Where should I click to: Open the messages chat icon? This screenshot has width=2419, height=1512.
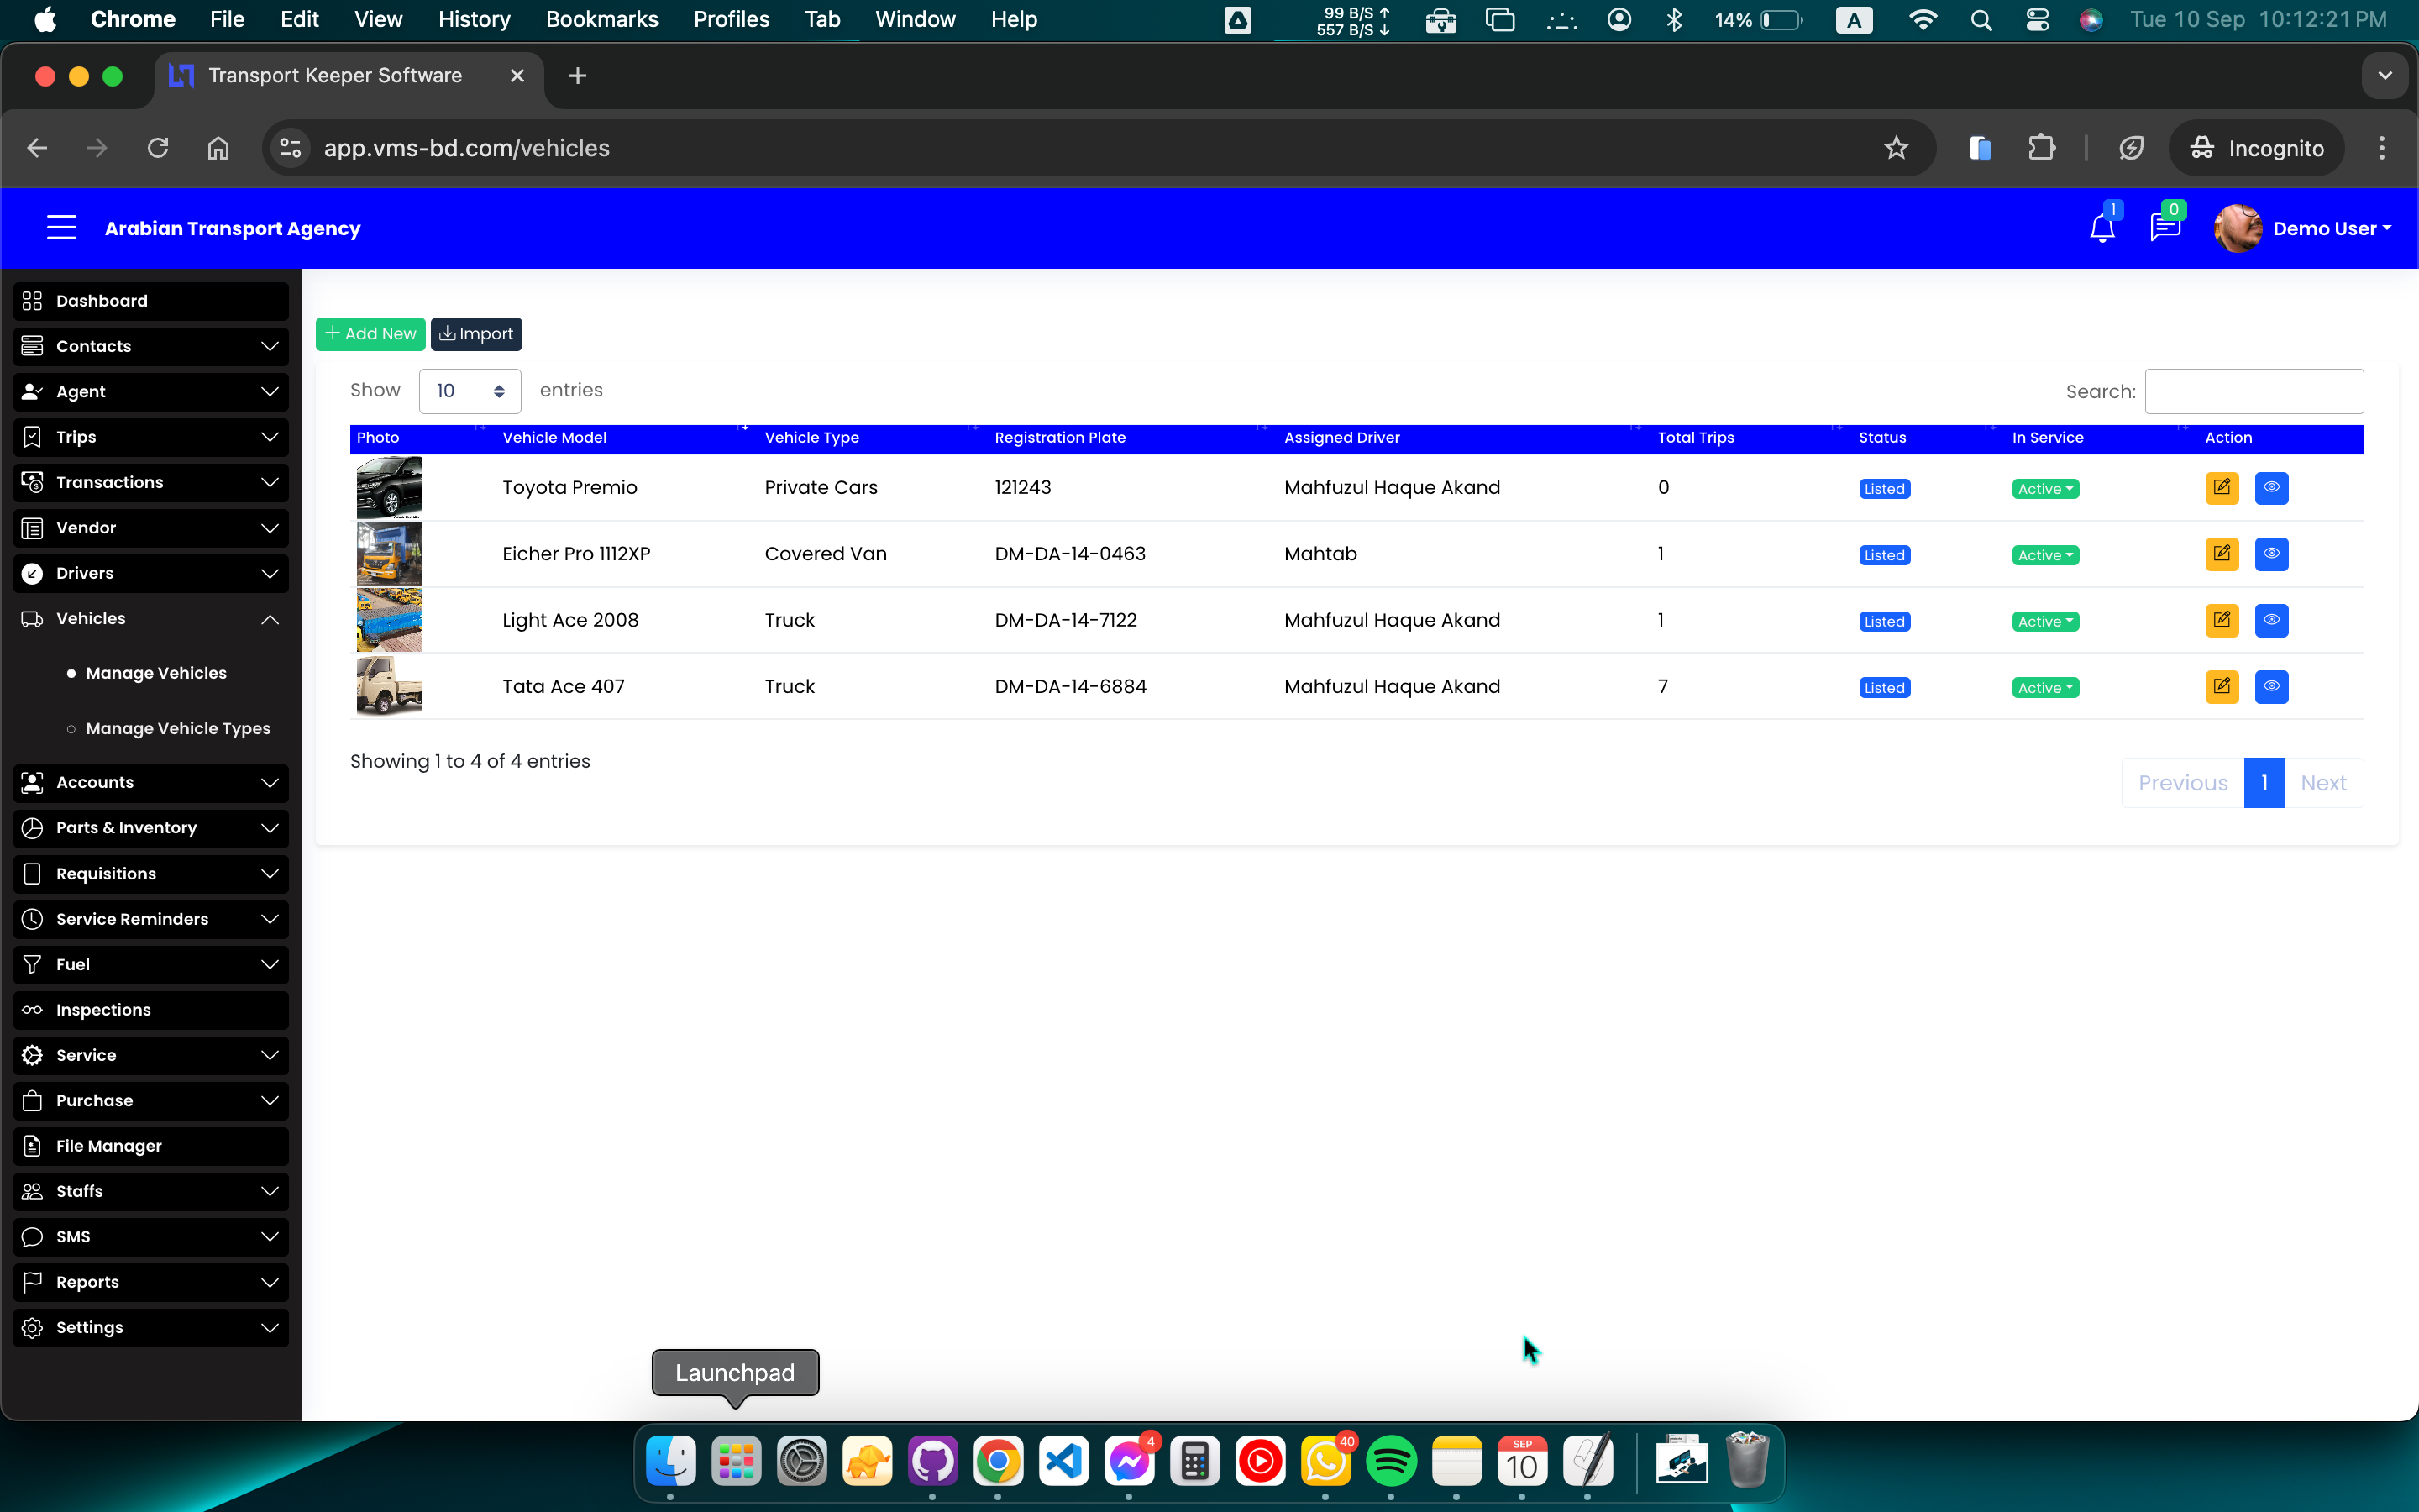coord(2165,229)
